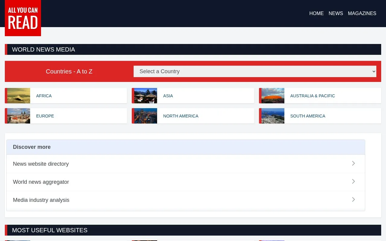Open the EUROPE link
Viewport: 386px width, 241px height.
click(45, 116)
